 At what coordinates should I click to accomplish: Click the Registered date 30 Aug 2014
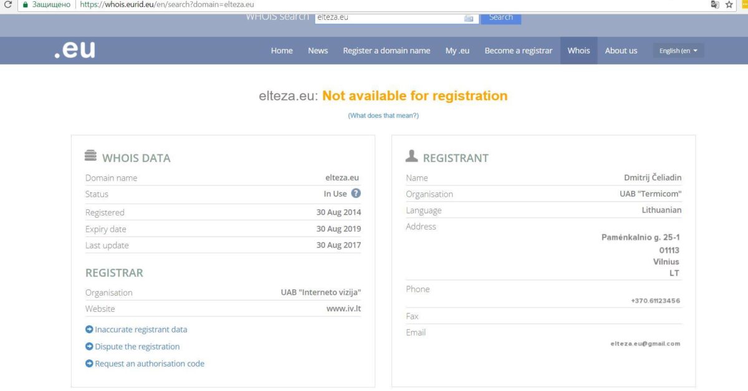[x=338, y=212]
